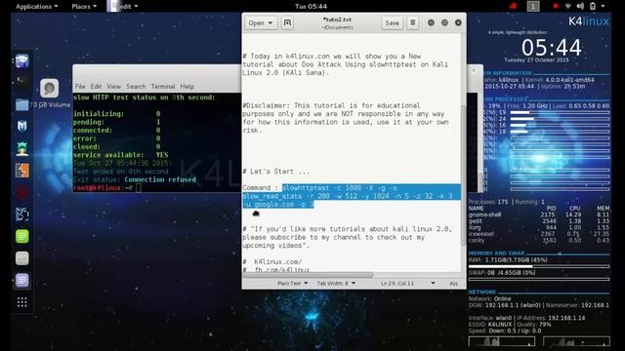Switch to gedit via purple dock icon
Image resolution: width=625 pixels, height=351 pixels.
tap(21, 280)
